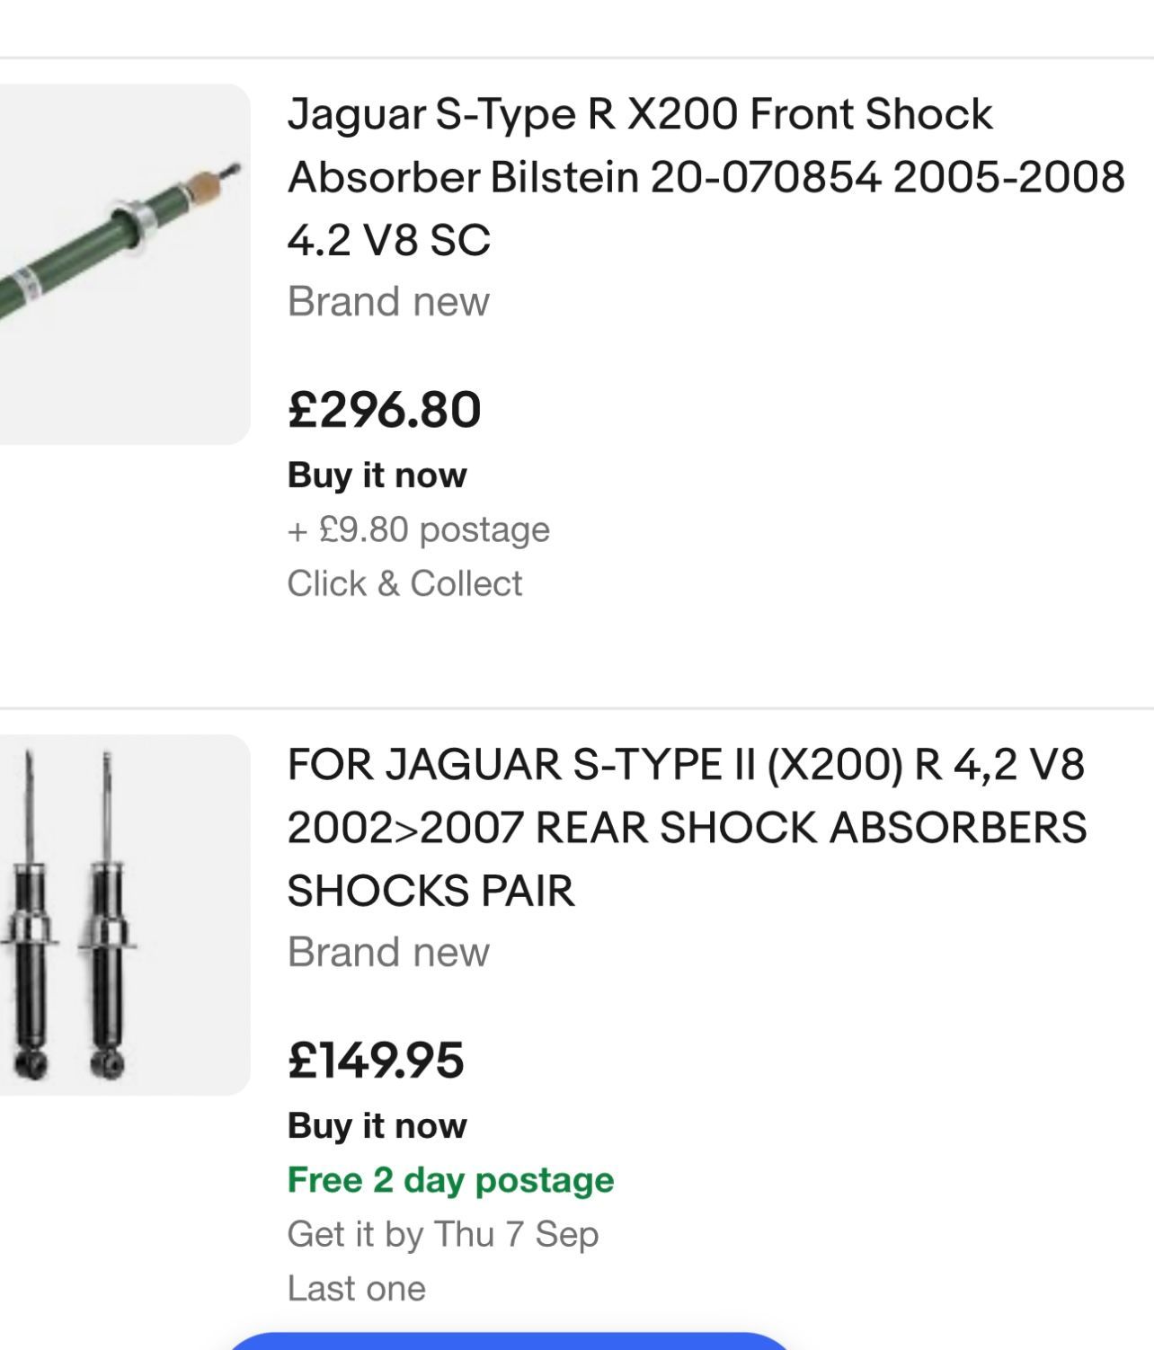Screen dimensions: 1154x1350
Task: Select "Buy it now" under £149.95
Action: [377, 1125]
